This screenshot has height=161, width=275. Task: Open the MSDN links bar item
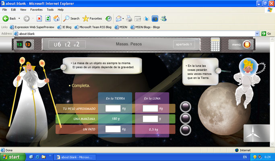point(121,27)
